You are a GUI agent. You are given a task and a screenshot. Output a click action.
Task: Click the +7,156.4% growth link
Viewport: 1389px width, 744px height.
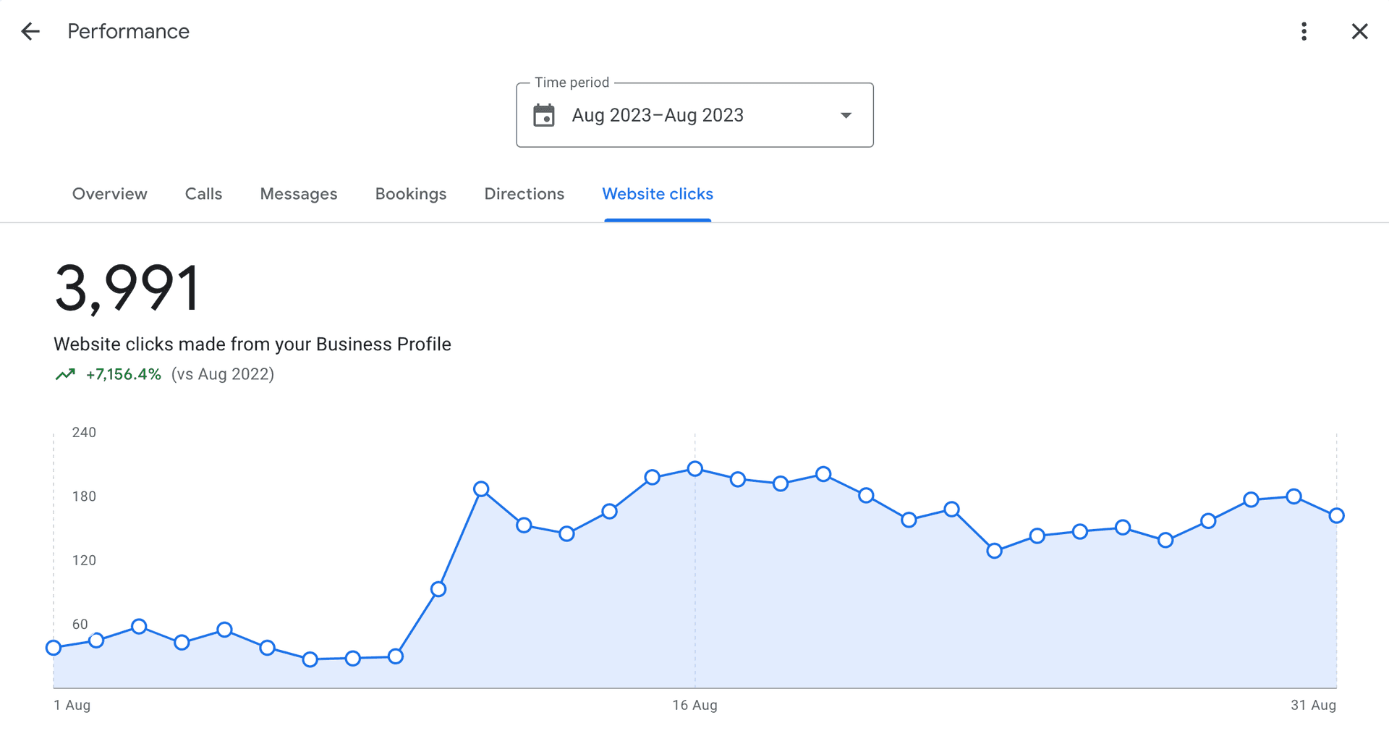point(122,374)
